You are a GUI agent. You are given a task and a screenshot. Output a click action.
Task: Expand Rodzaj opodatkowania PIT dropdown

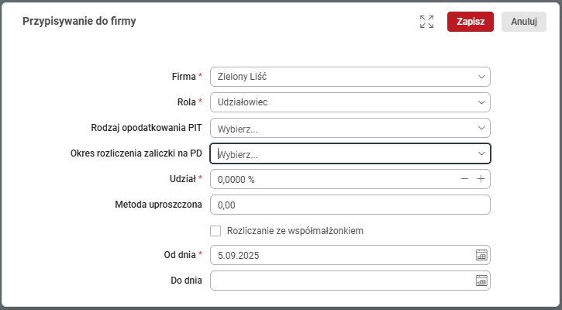481,128
